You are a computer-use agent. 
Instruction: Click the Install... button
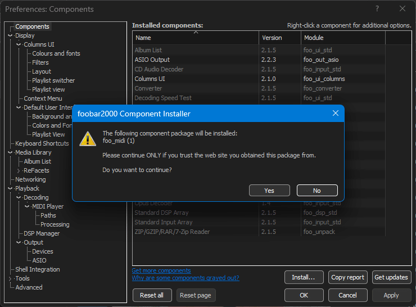304,277
